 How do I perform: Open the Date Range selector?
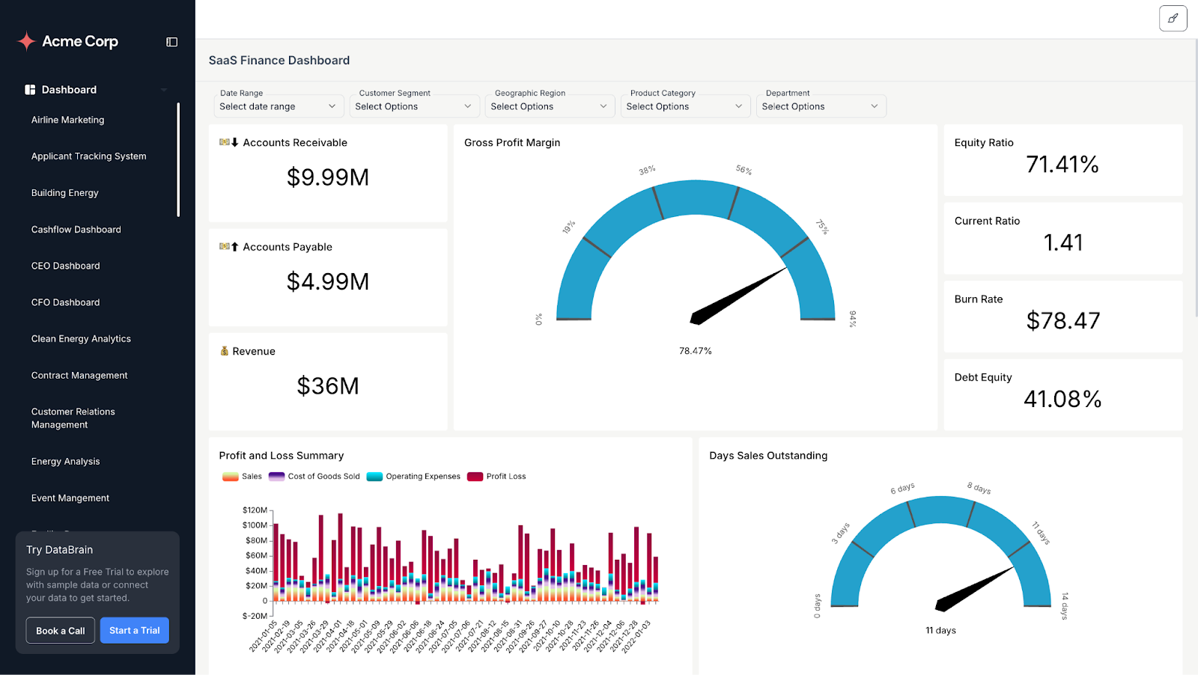[278, 106]
